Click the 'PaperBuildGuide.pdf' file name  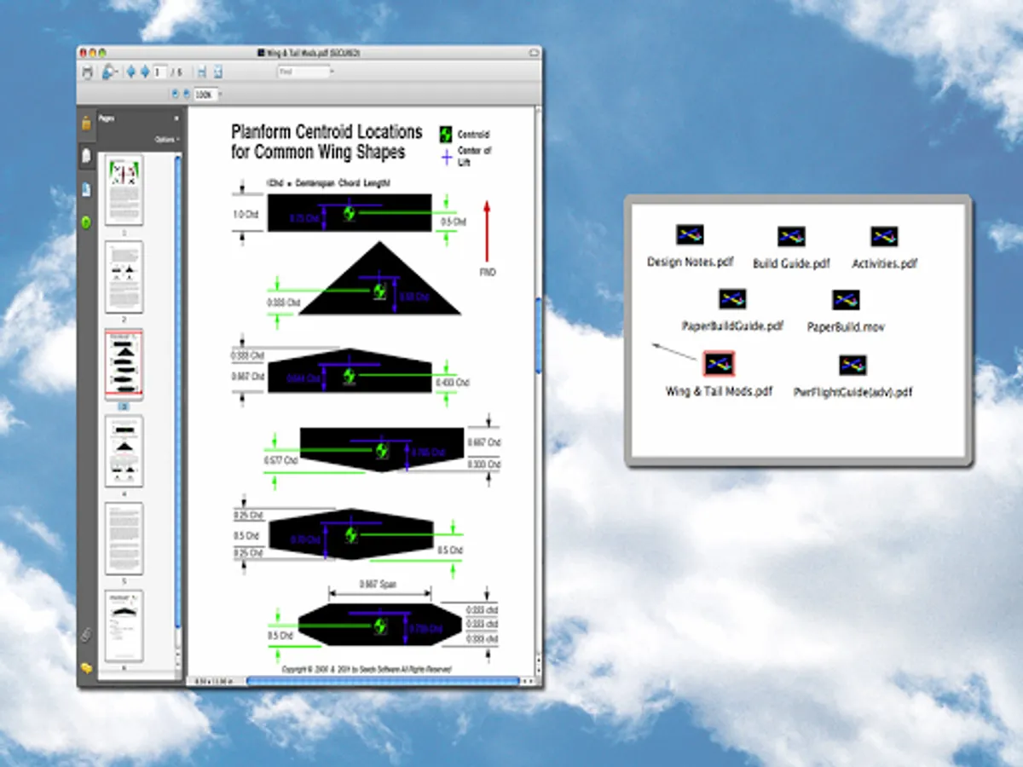coord(732,326)
